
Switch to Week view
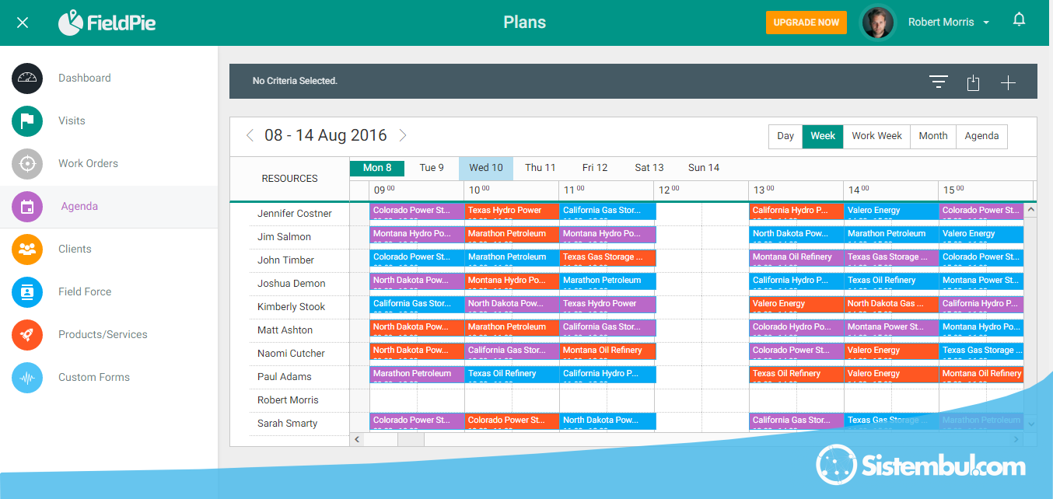823,136
